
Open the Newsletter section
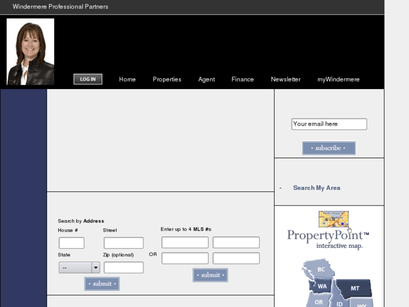[286, 79]
